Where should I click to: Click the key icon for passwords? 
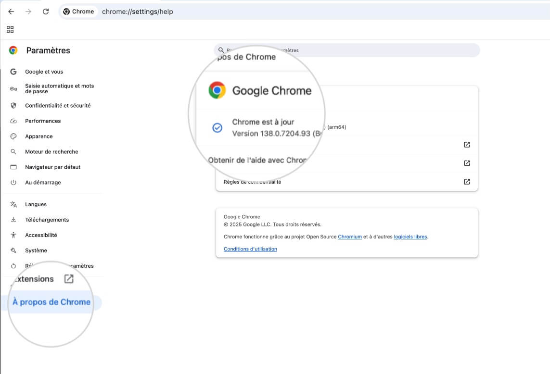coord(13,88)
